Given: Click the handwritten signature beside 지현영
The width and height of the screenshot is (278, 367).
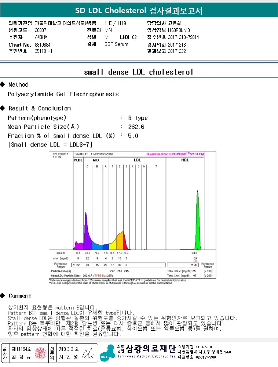Looking at the screenshot, I should pyautogui.click(x=88, y=353).
